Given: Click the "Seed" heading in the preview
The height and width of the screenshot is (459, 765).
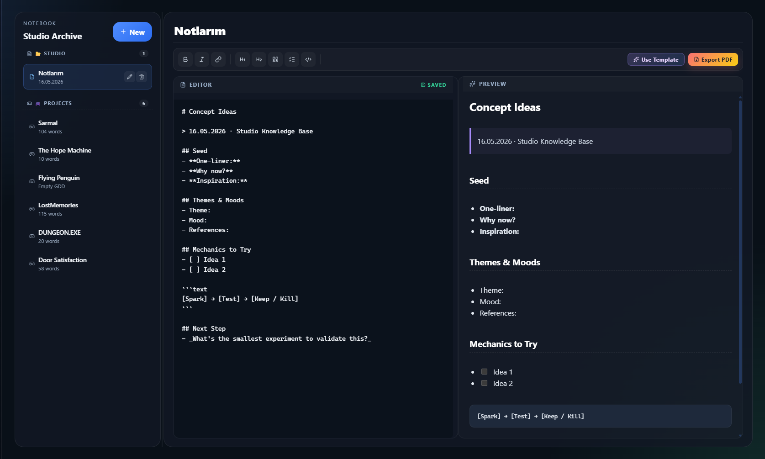Looking at the screenshot, I should pyautogui.click(x=479, y=180).
